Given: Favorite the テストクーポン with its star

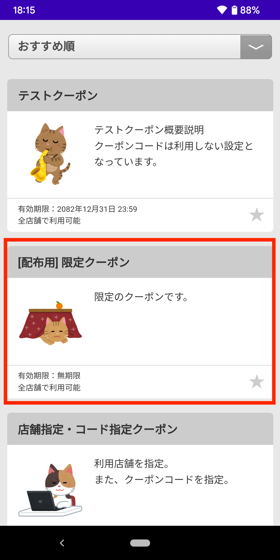Looking at the screenshot, I should 256,214.
